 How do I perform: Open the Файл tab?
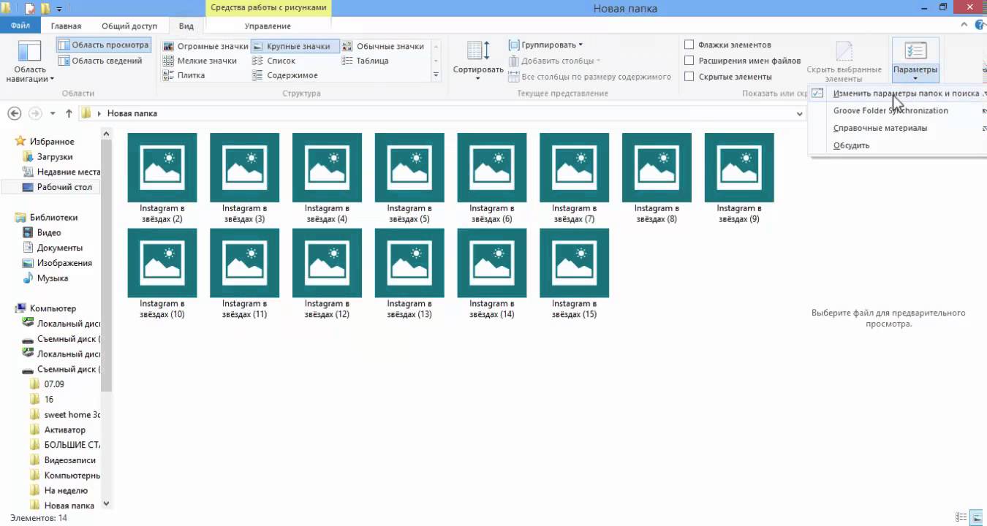pyautogui.click(x=20, y=26)
